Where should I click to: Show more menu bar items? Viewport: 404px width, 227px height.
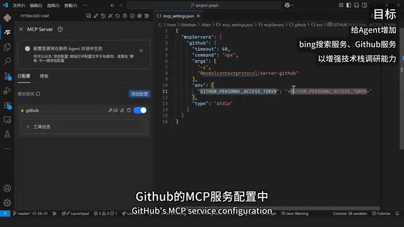pos(85,6)
